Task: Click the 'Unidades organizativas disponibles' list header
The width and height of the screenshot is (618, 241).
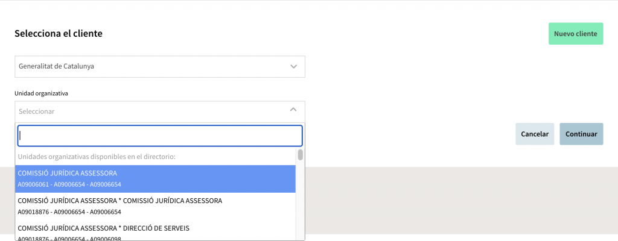Action: (97, 157)
